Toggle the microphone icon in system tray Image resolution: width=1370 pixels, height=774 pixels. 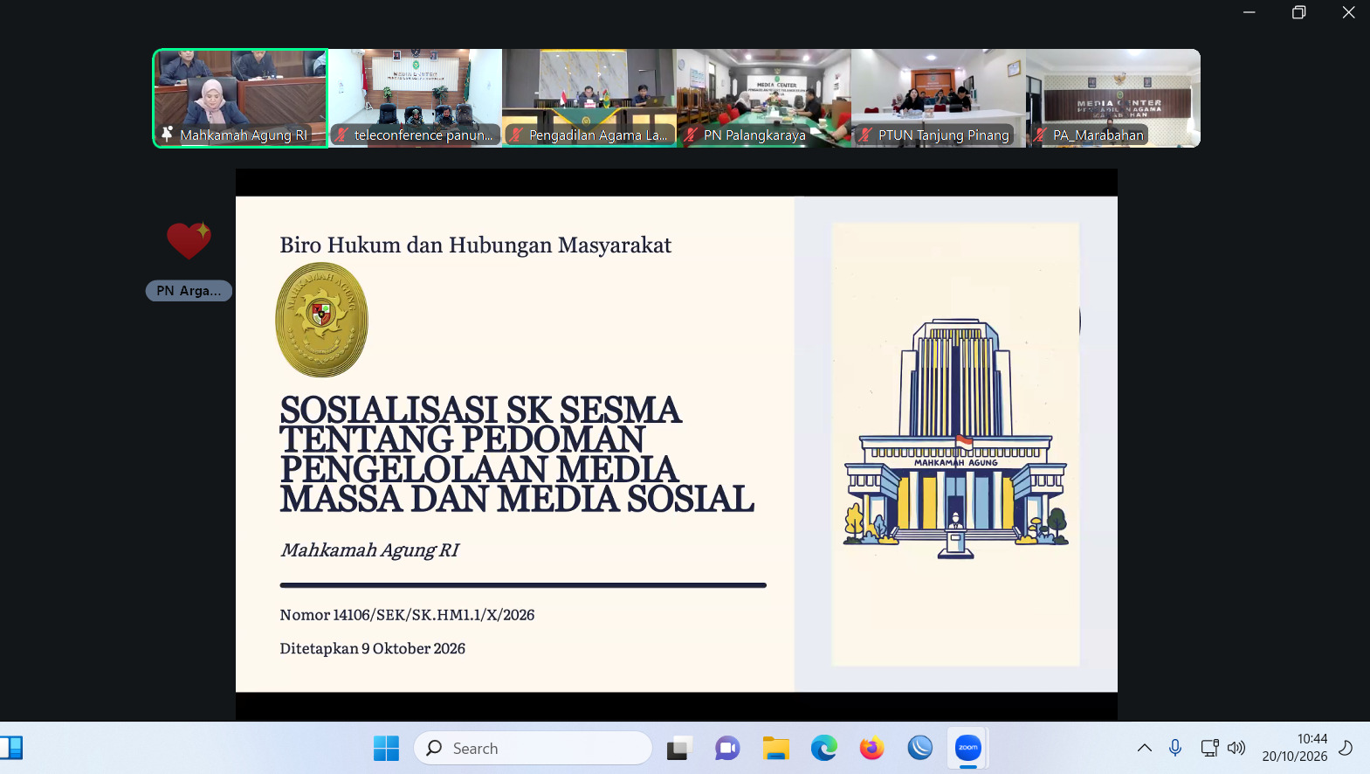coord(1175,748)
